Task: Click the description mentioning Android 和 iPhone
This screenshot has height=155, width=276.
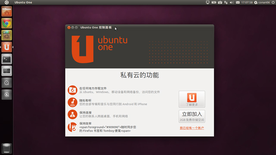Action: point(113,104)
